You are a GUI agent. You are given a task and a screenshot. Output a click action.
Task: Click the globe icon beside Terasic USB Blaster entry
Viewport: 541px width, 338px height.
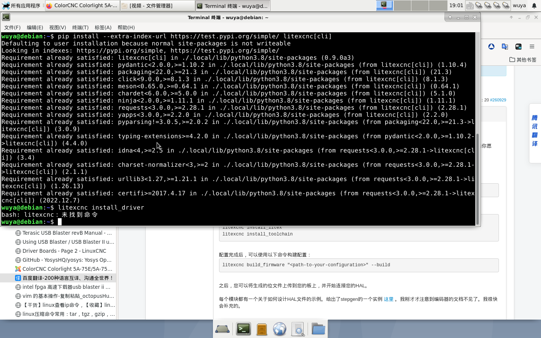click(18, 233)
